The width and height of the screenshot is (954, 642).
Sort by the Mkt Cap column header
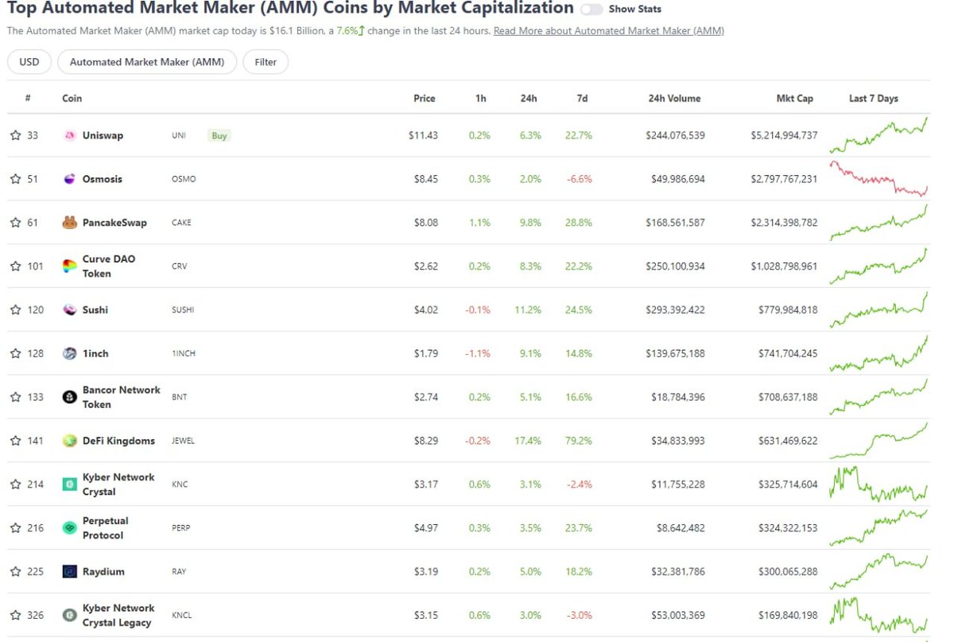click(795, 99)
